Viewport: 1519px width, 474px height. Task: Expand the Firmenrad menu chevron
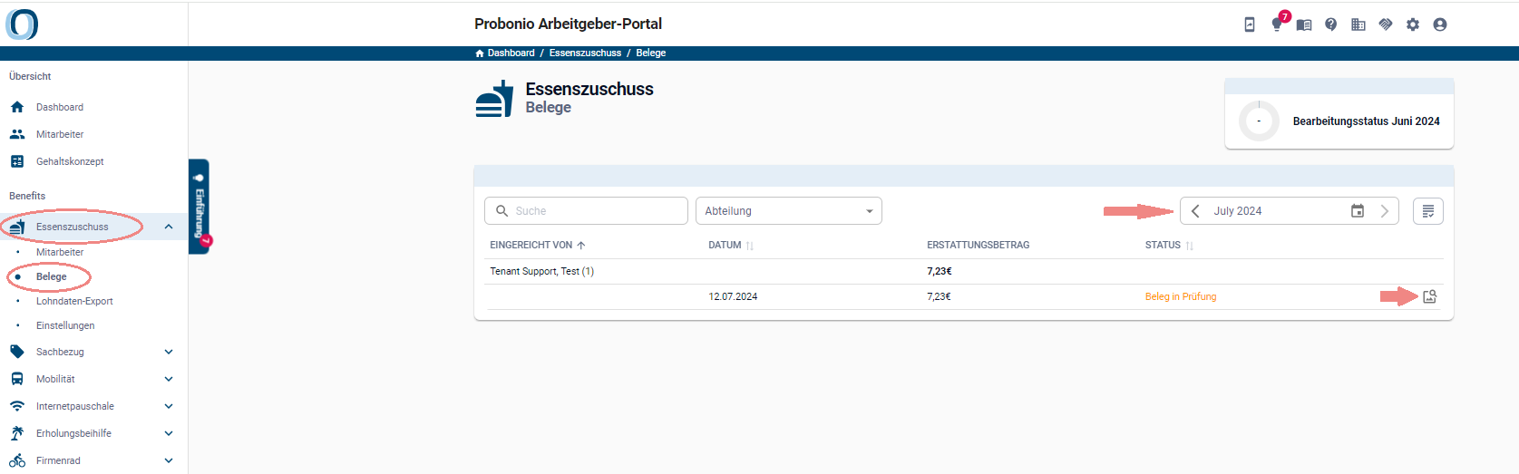pyautogui.click(x=169, y=460)
